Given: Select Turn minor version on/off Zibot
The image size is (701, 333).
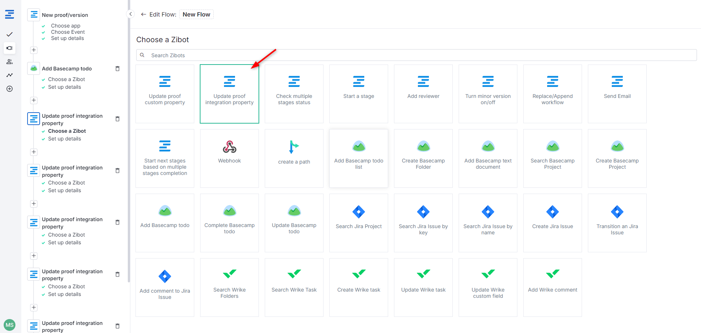Looking at the screenshot, I should pos(488,94).
